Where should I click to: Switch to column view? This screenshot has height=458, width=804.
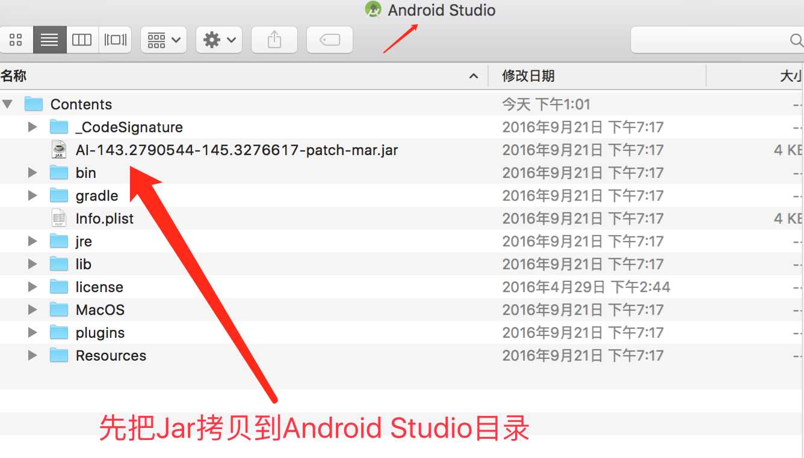pos(82,40)
